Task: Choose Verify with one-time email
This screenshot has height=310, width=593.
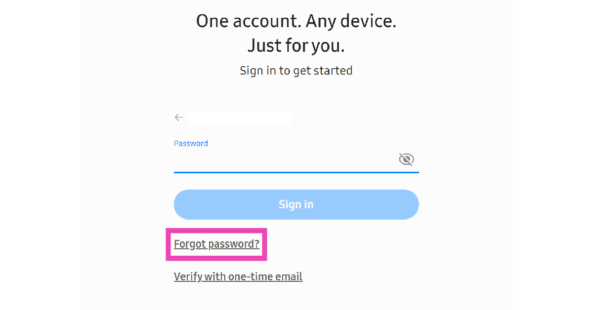Action: coord(238,276)
